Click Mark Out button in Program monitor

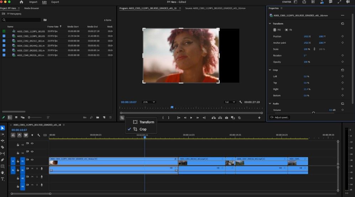coord(169,118)
